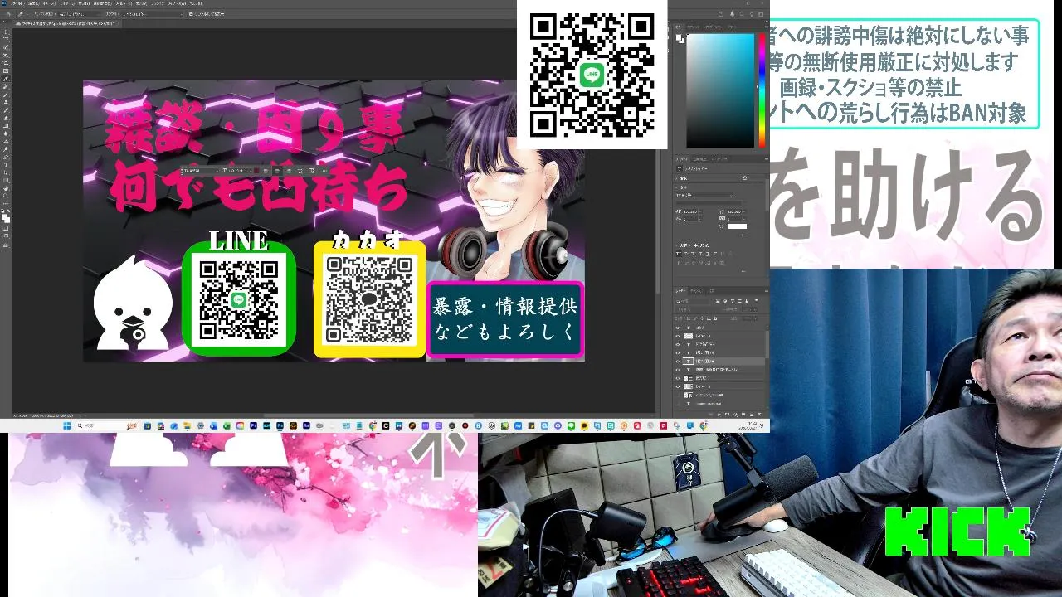Image resolution: width=1062 pixels, height=597 pixels.
Task: Open the 編集 (Edit) menu
Action: [x=34, y=3]
